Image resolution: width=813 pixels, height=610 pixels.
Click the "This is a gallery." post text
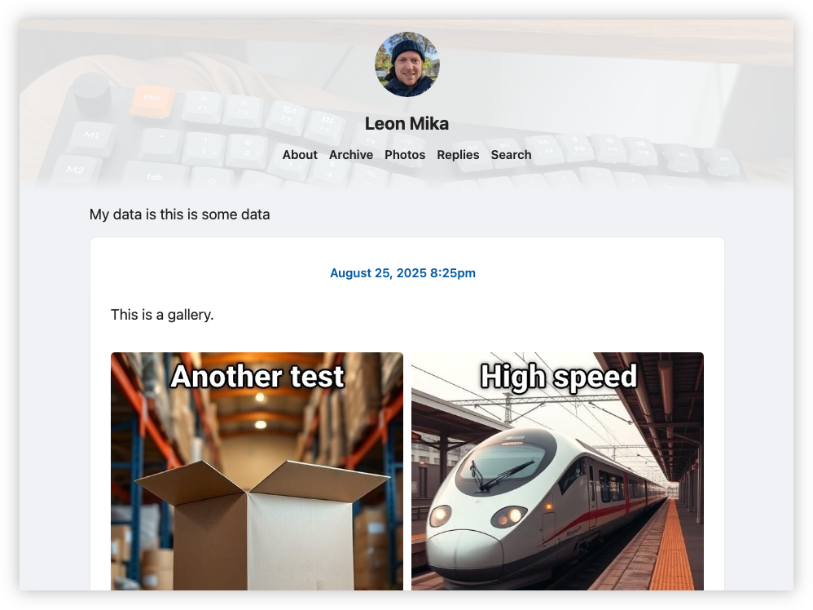pyautogui.click(x=162, y=315)
